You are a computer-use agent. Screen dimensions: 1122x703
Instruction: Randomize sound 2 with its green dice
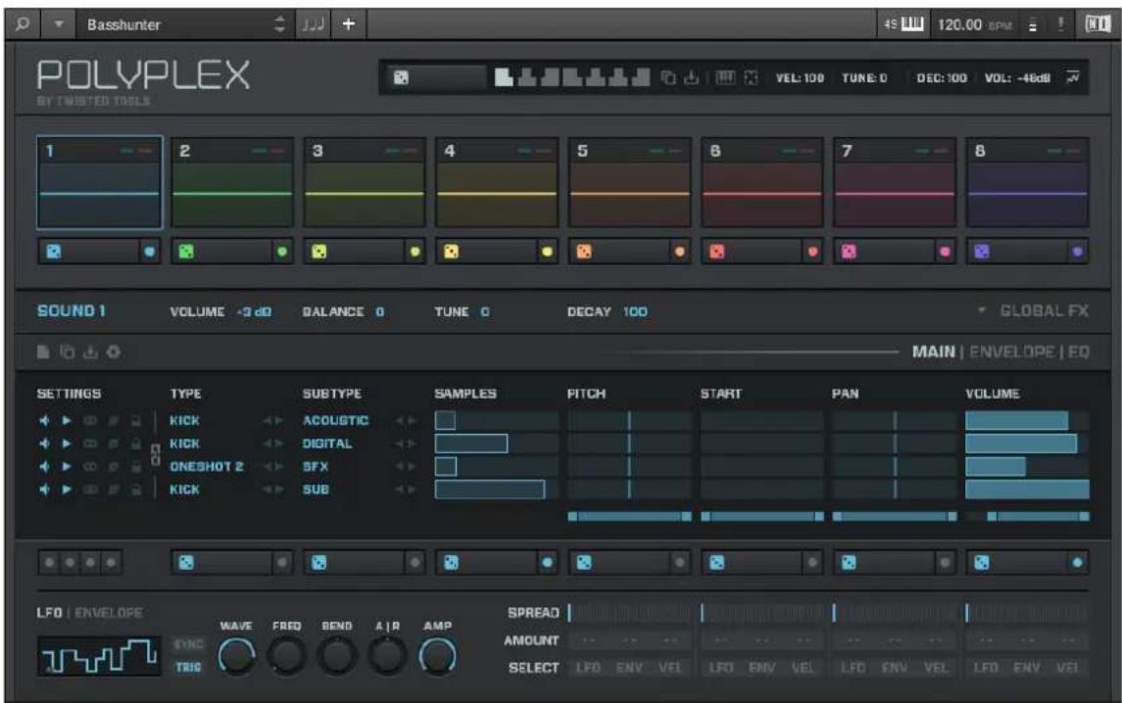[x=186, y=252]
